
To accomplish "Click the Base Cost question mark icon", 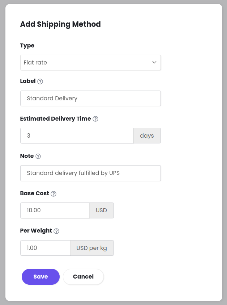I will [53, 194].
